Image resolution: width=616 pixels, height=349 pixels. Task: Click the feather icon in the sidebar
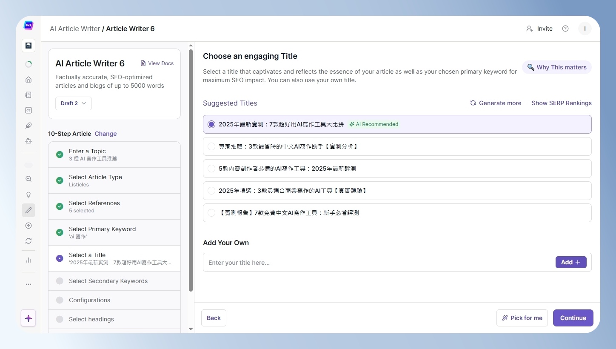click(x=29, y=126)
